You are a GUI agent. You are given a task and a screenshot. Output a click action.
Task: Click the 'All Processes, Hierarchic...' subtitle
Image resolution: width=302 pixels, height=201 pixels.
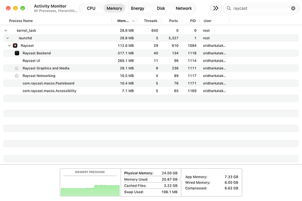[x=56, y=11]
